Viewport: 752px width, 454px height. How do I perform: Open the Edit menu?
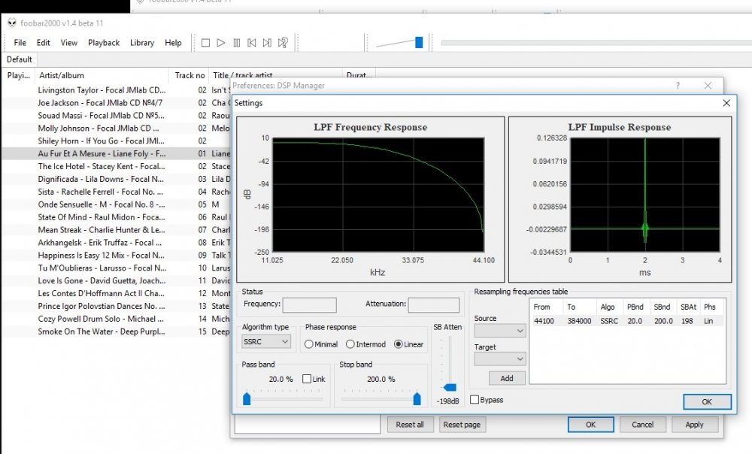pos(43,43)
